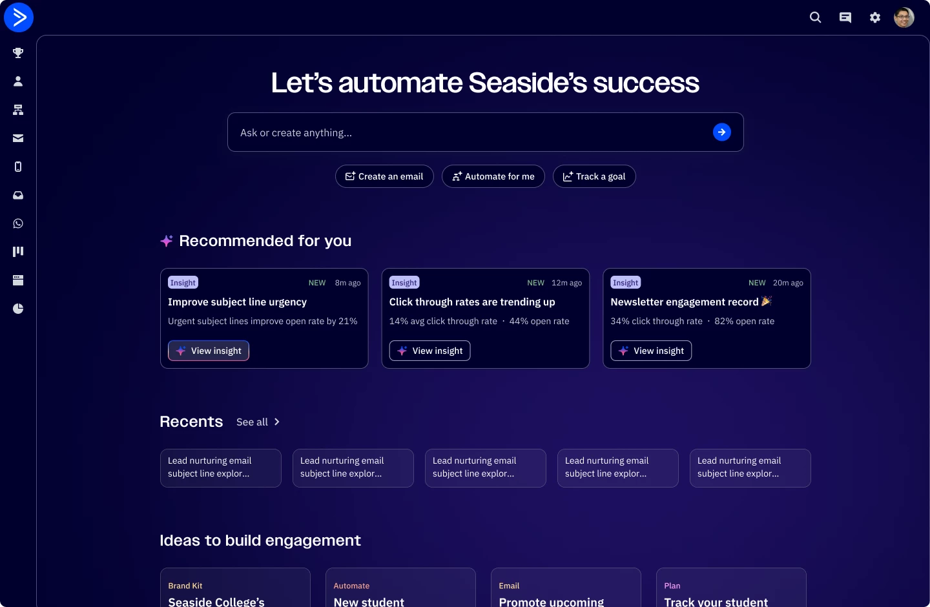Click the Automate for me button
Viewport: 930px width, 607px height.
click(x=493, y=176)
